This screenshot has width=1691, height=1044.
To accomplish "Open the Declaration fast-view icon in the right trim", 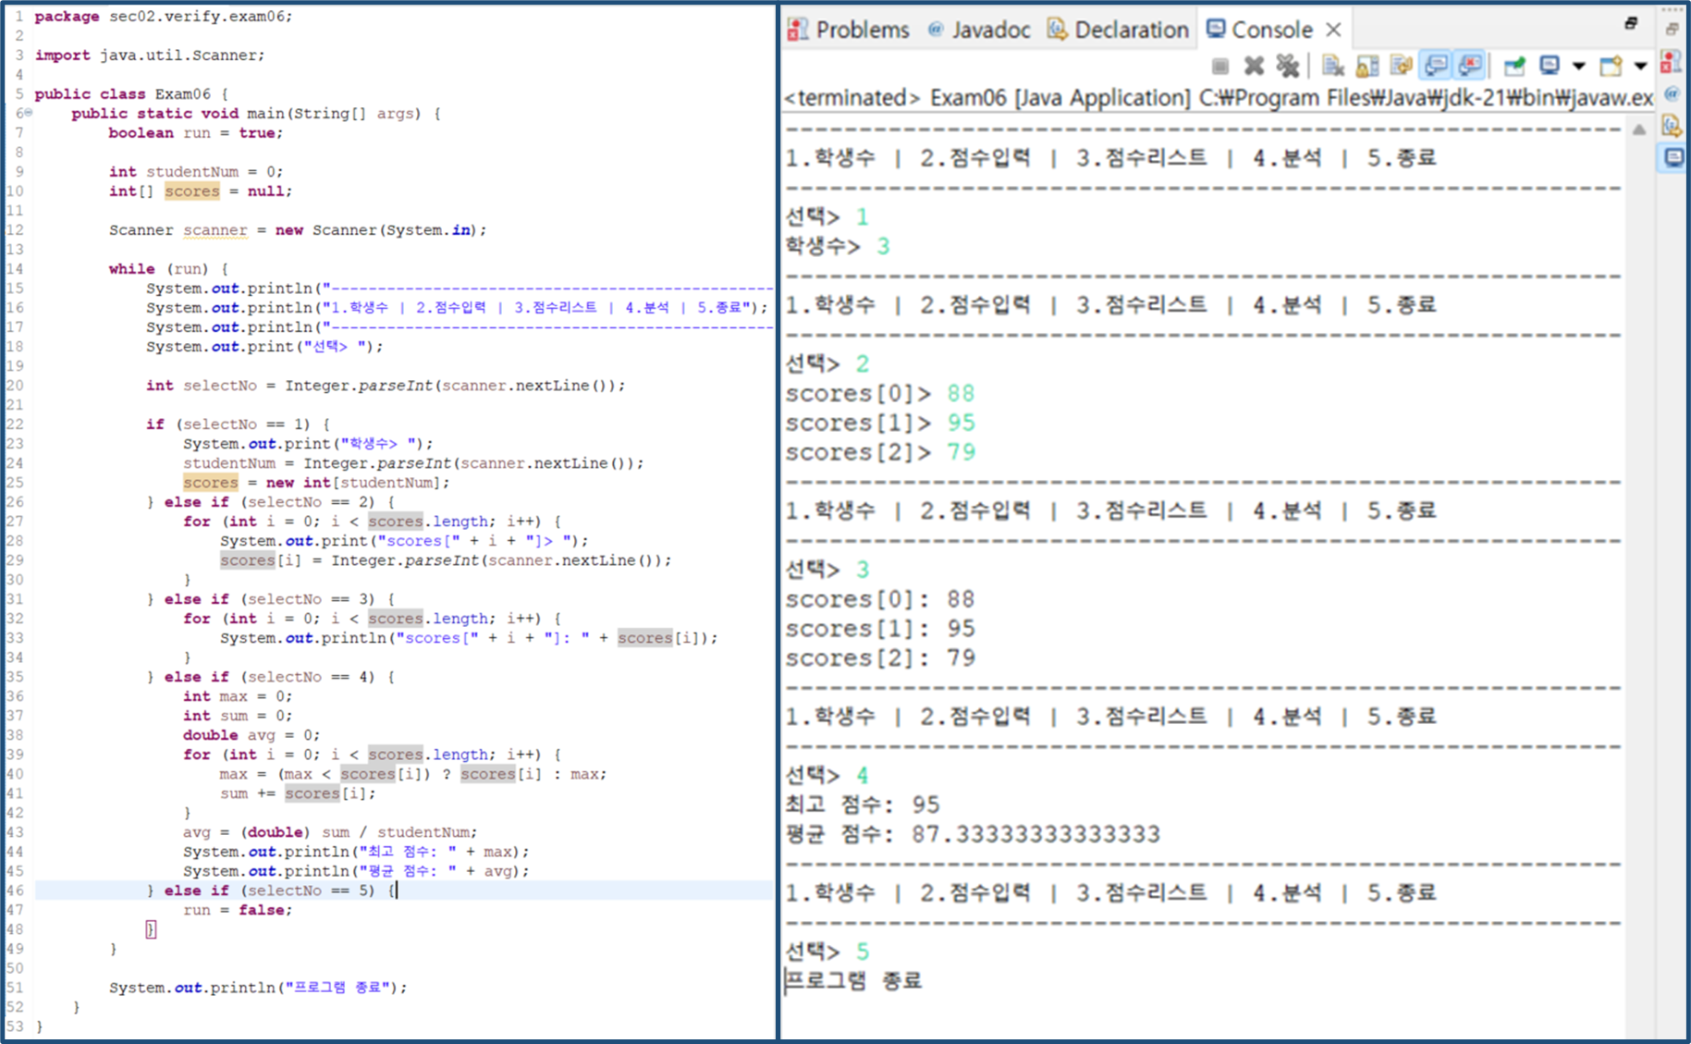I will pyautogui.click(x=1672, y=125).
